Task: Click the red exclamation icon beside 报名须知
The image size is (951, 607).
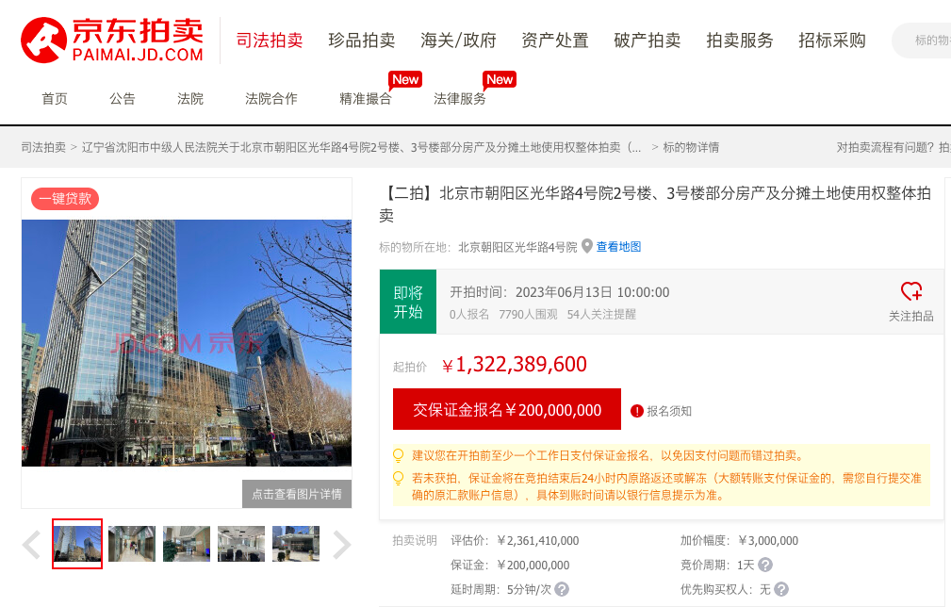Action: [637, 411]
